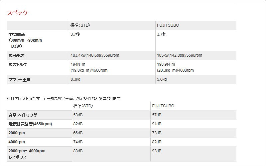
Task: Select the 91dB FUJITSUBO value
Action: (x=157, y=124)
